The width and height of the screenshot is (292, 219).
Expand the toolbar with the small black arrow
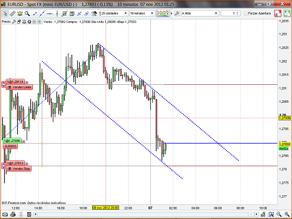coord(172,14)
